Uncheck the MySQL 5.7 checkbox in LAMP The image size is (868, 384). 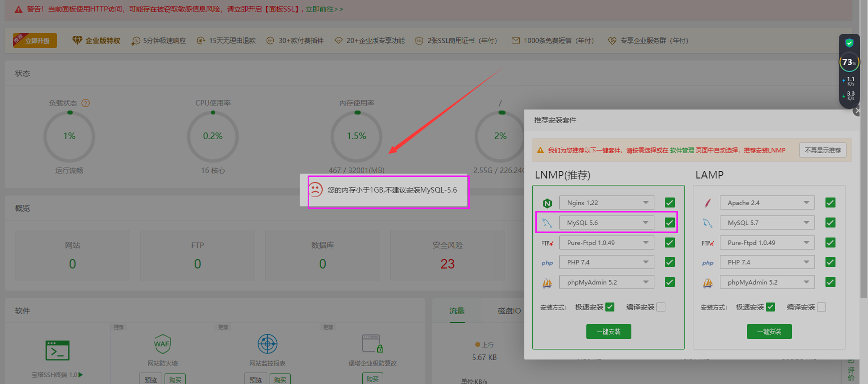pyautogui.click(x=830, y=222)
